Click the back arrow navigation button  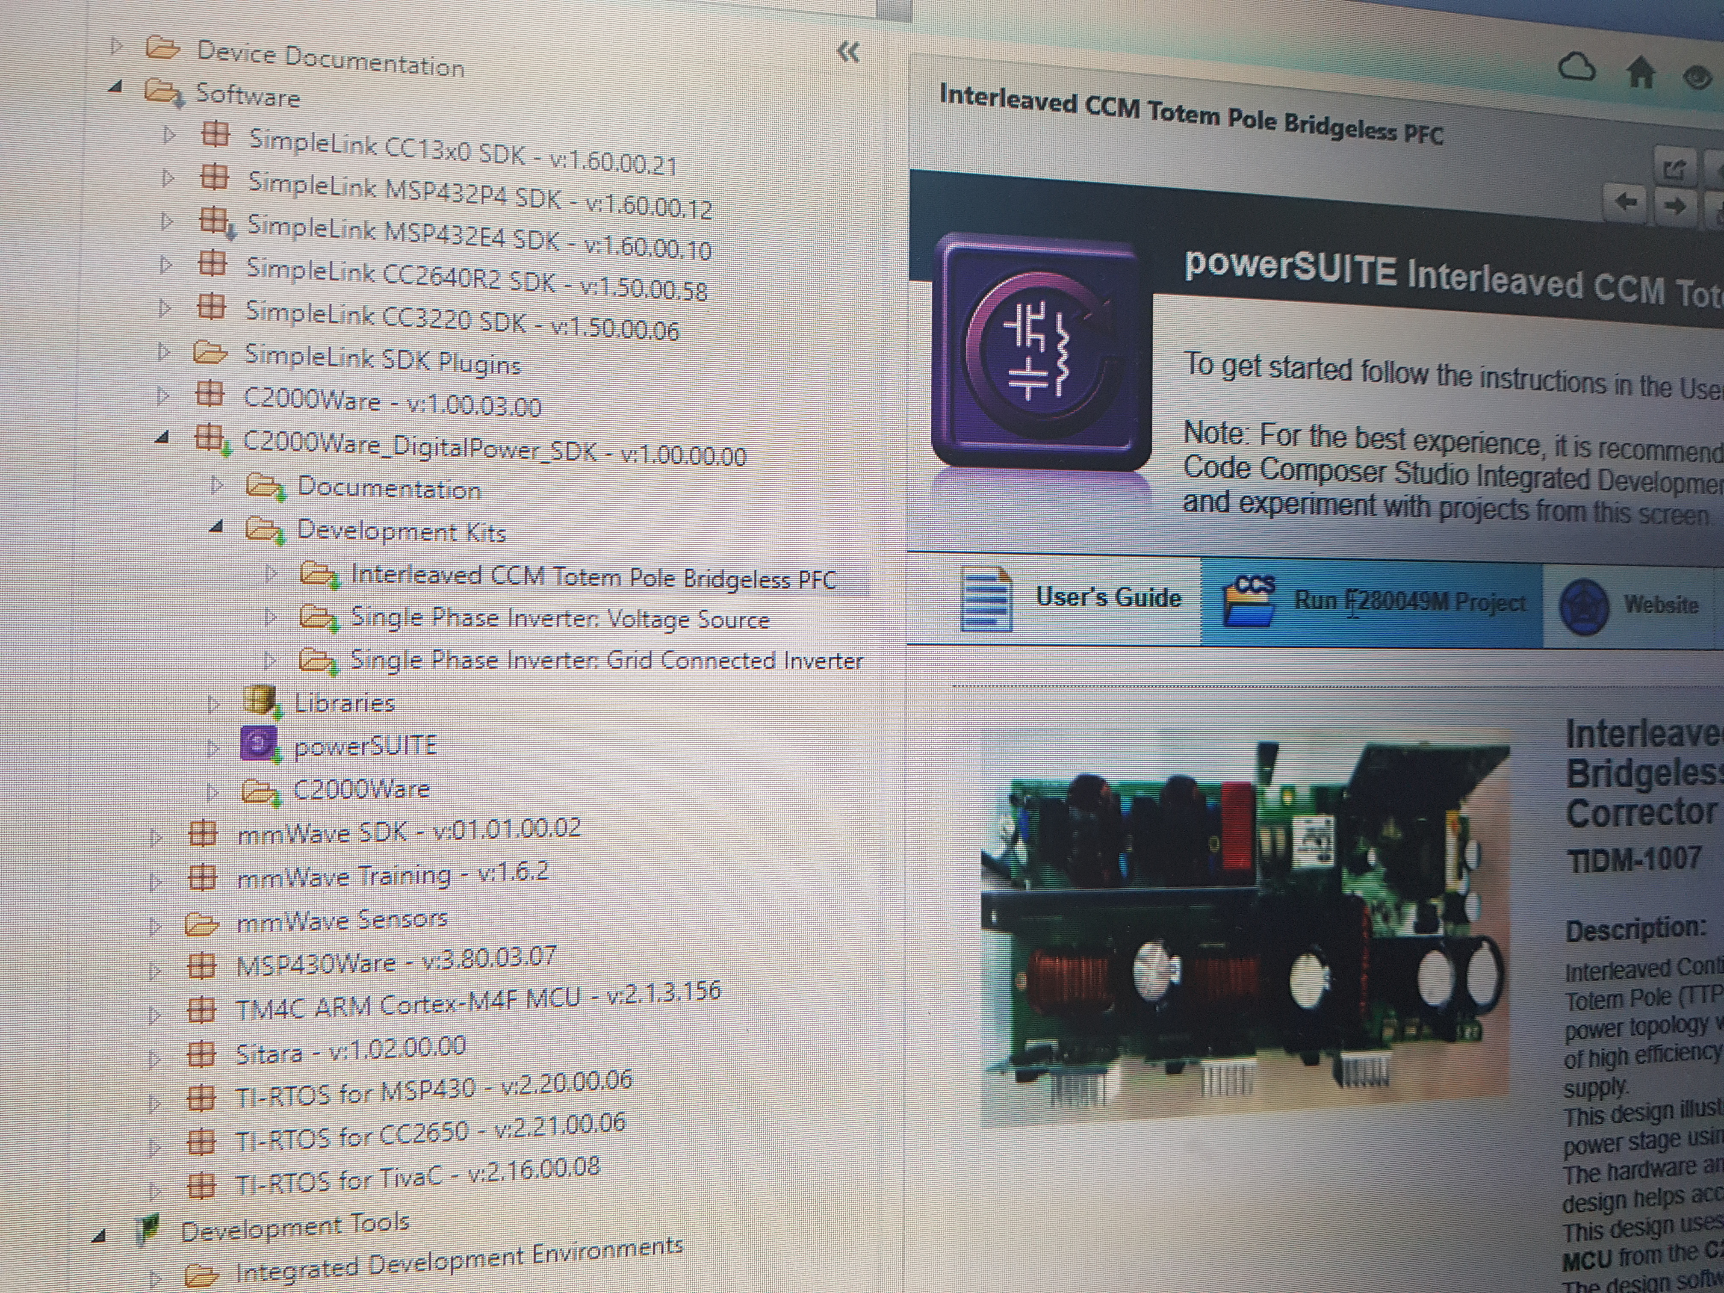[x=1626, y=202]
